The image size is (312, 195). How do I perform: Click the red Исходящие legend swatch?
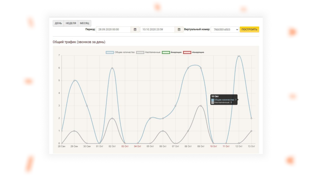click(x=187, y=52)
